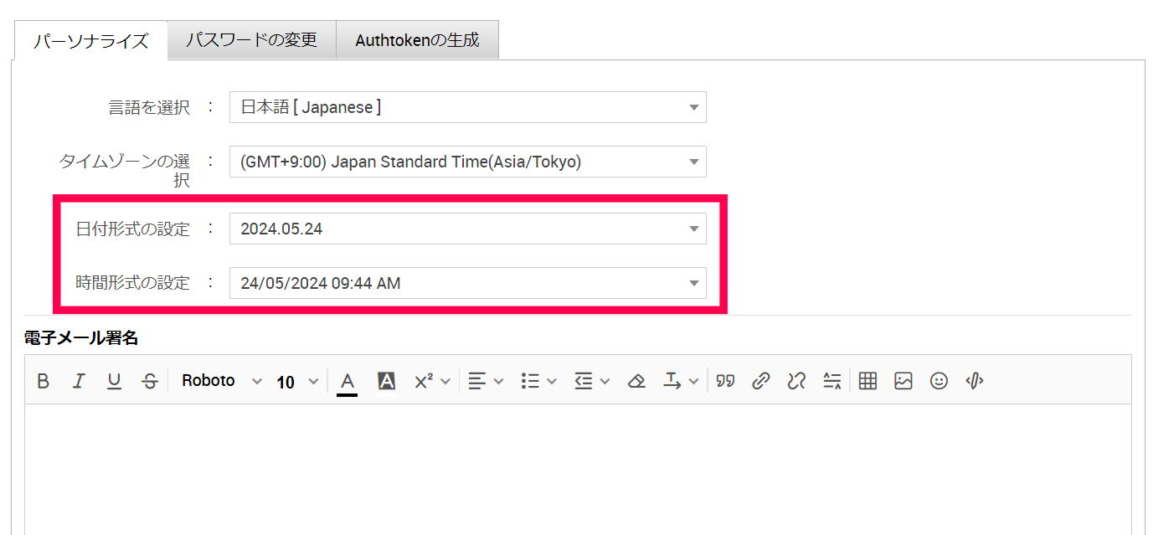The height and width of the screenshot is (535, 1169).
Task: Click inside the email signature text area
Action: (578, 469)
